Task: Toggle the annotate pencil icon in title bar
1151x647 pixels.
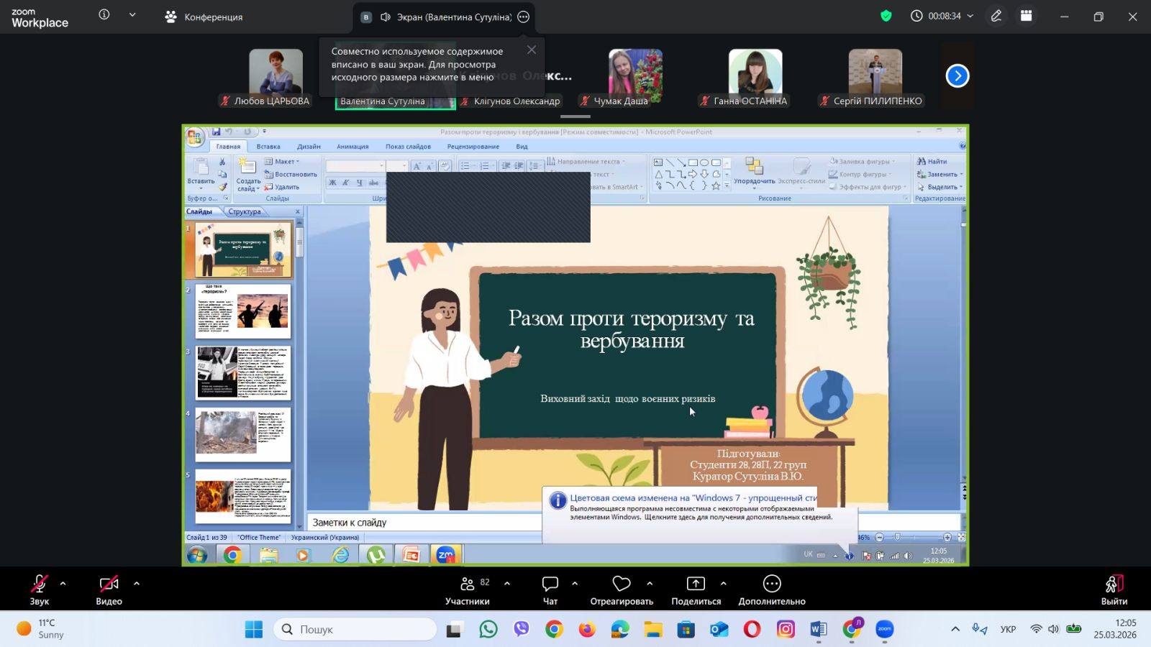Action: point(996,16)
